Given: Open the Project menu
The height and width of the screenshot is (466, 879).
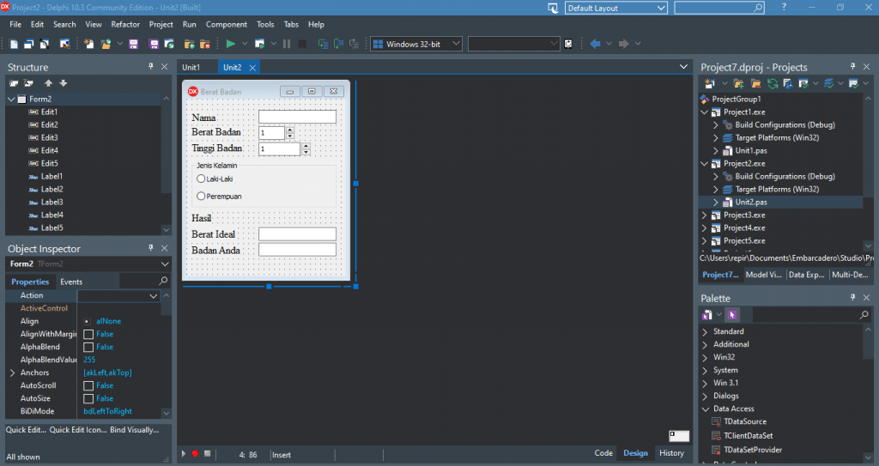Looking at the screenshot, I should point(161,24).
